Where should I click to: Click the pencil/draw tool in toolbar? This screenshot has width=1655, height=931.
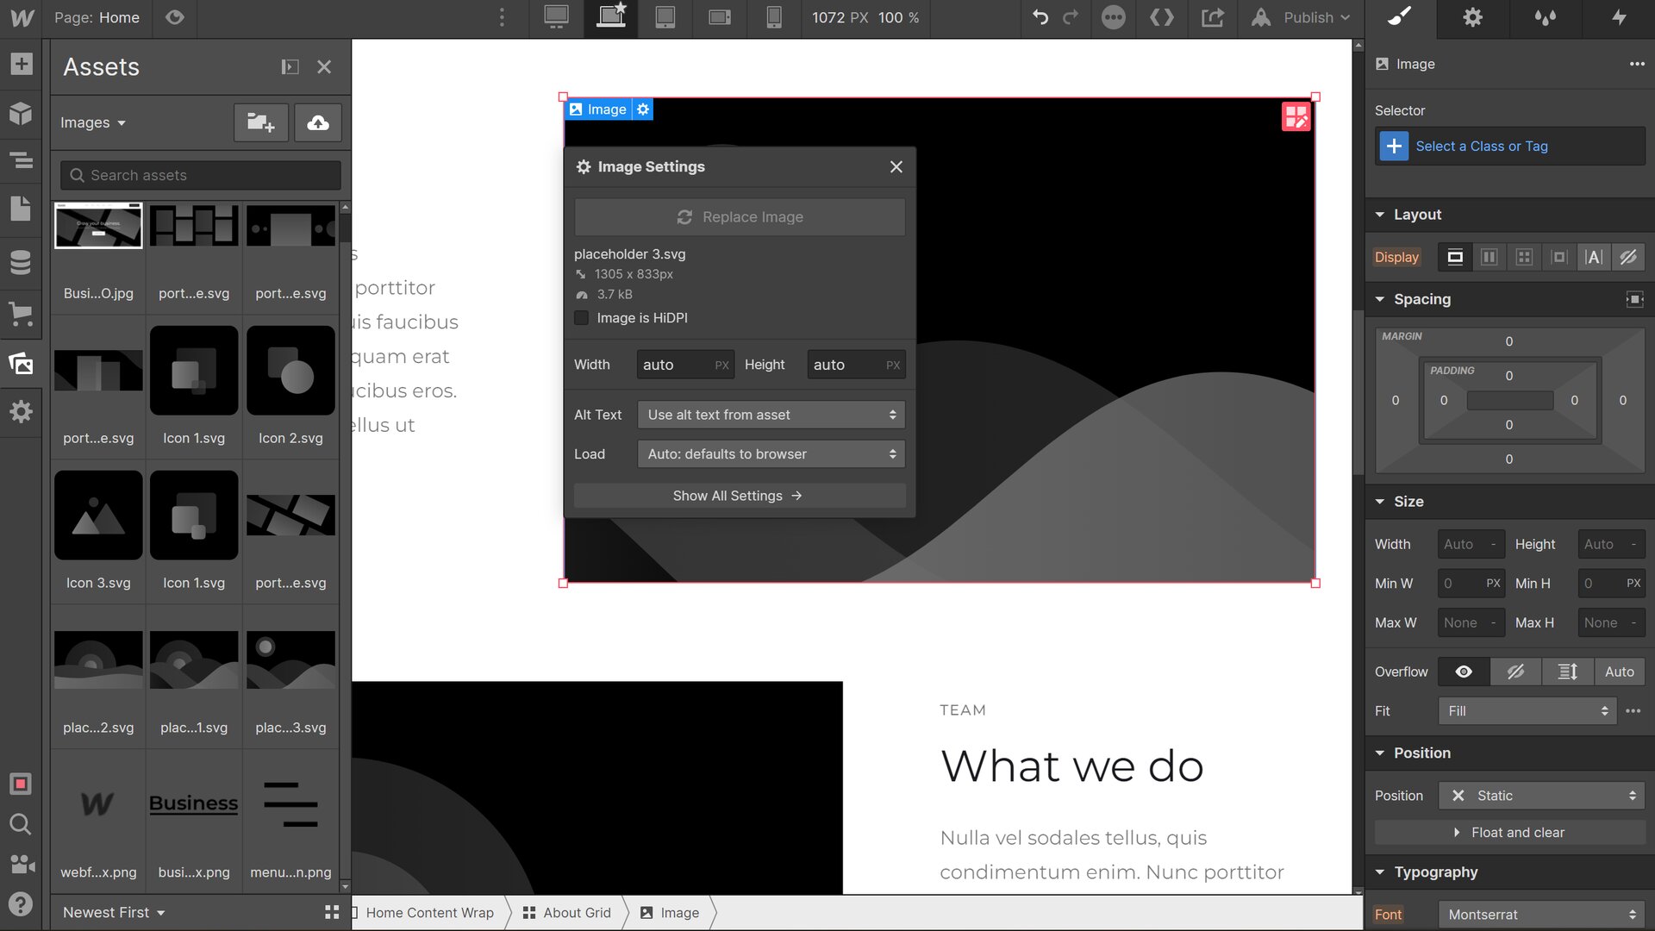[1401, 17]
